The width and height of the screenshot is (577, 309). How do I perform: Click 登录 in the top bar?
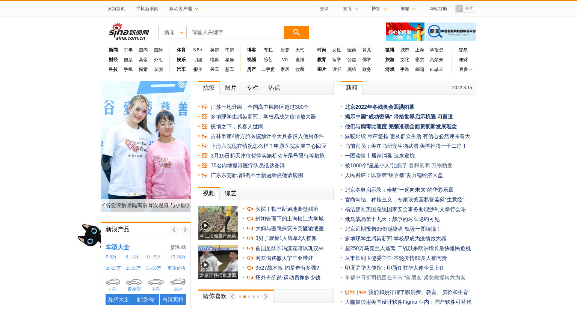pos(324,9)
